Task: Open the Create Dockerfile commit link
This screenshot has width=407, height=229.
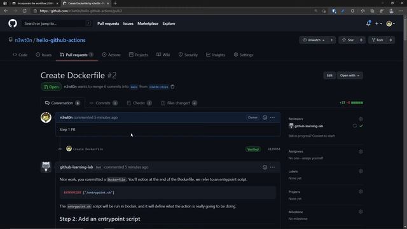Action: [x=88, y=149]
